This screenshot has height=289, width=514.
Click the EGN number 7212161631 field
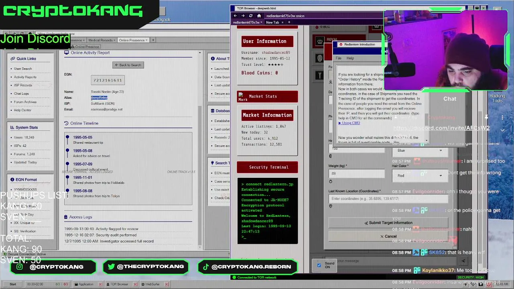(108, 80)
